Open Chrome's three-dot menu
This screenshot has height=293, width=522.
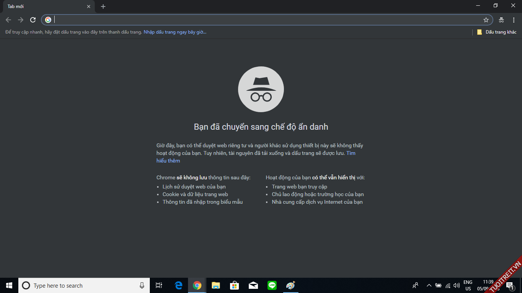[514, 20]
